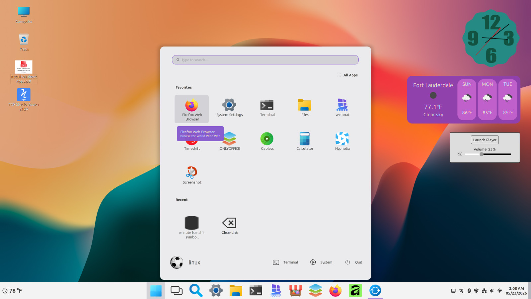531x299 pixels.
Task: Launch the Gapless music app
Action: 267,141
